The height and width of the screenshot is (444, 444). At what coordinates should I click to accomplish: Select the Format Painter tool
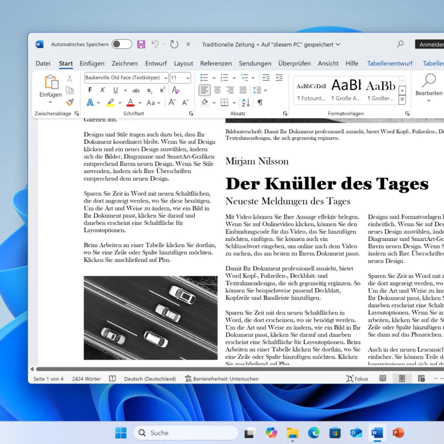point(70,102)
